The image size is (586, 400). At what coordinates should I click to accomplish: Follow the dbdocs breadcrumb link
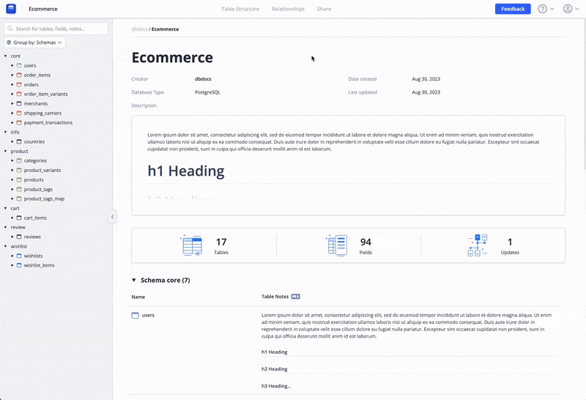(x=138, y=29)
